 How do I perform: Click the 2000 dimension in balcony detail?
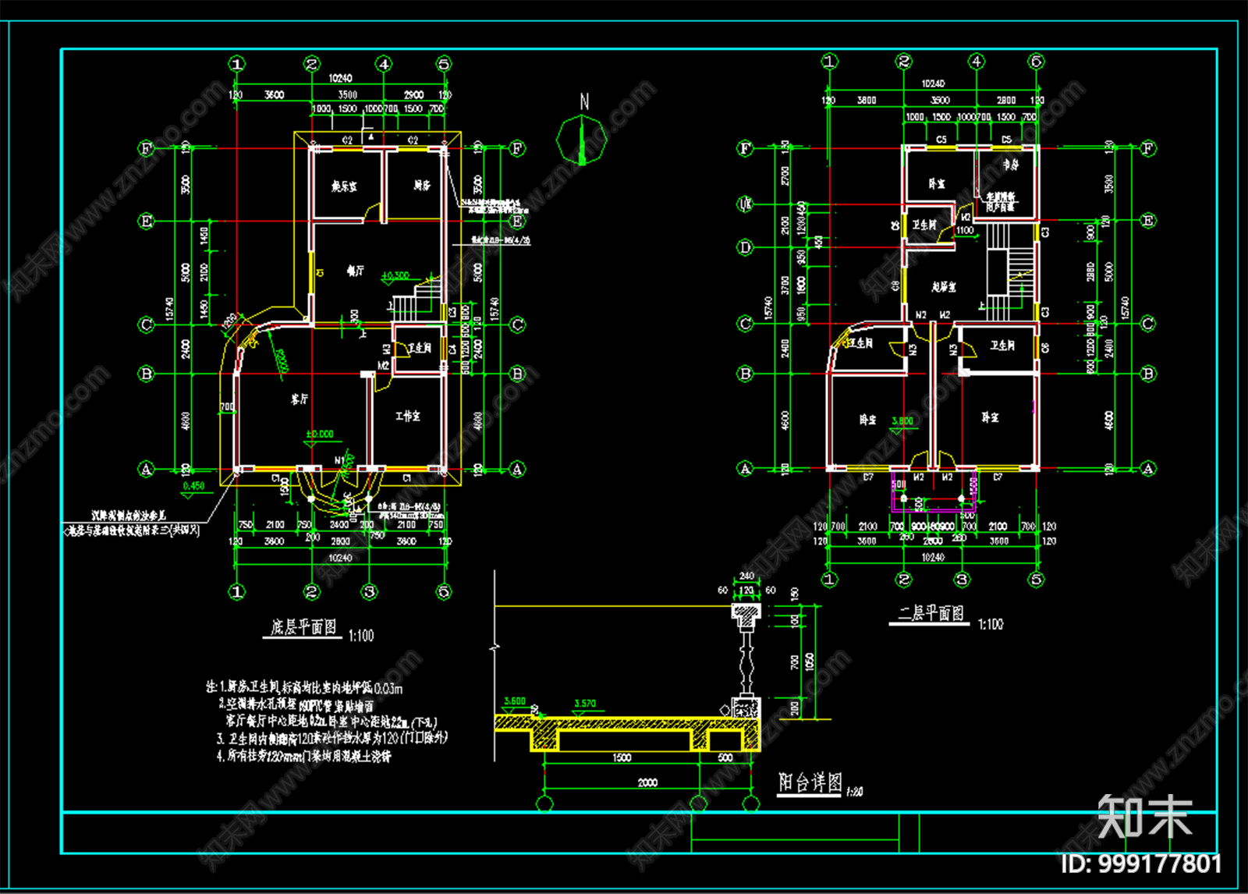click(x=647, y=782)
